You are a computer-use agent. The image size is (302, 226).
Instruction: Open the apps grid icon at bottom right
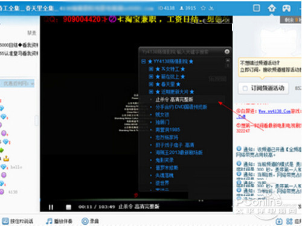(x=289, y=221)
